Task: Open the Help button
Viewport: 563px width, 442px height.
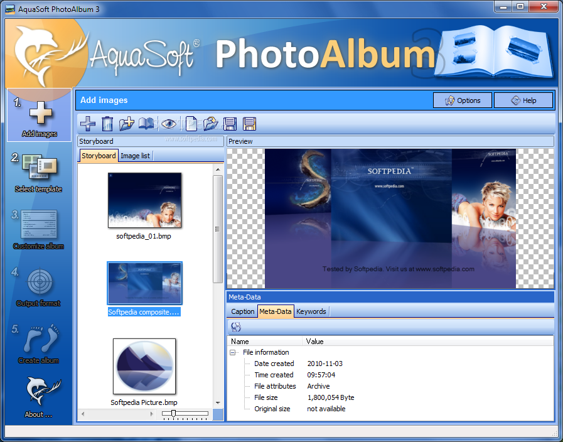Action: point(523,100)
